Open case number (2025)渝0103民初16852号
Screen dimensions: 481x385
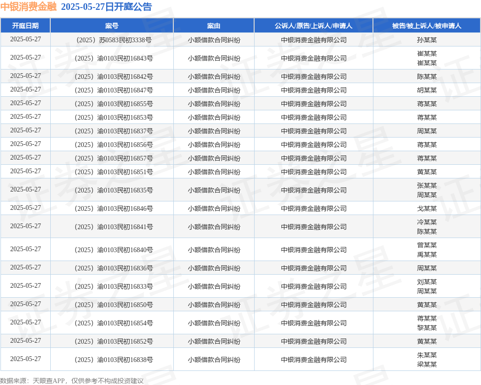pos(114,341)
